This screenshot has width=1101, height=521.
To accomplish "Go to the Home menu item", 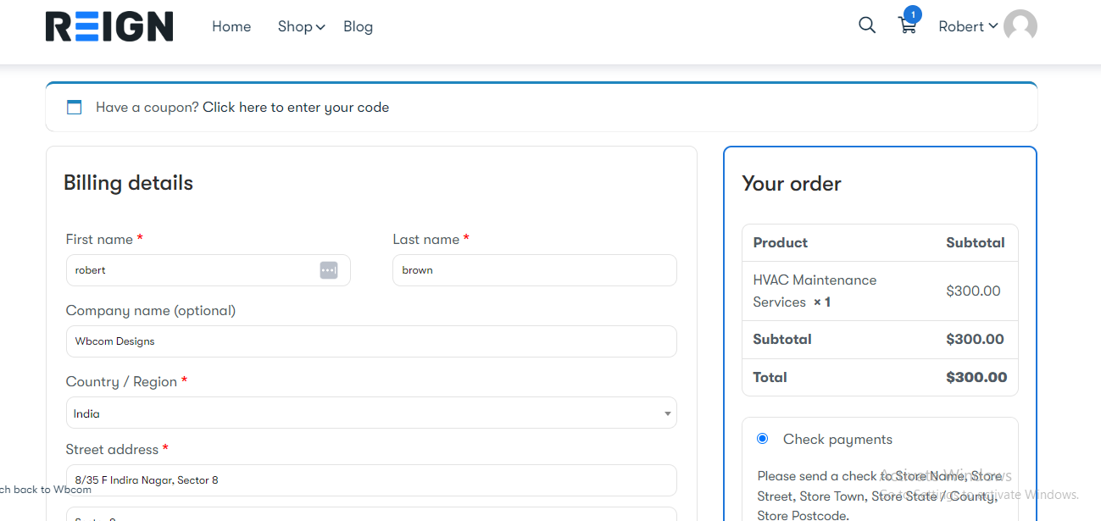I will point(231,27).
